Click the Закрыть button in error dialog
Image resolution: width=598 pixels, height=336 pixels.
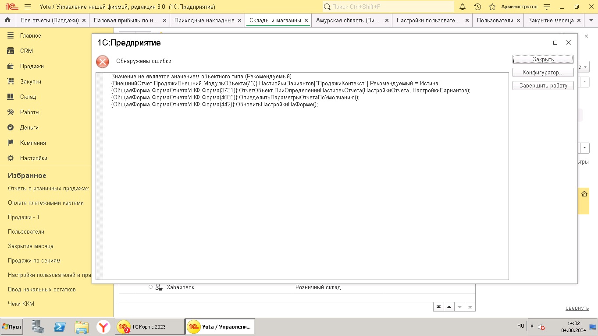point(543,59)
